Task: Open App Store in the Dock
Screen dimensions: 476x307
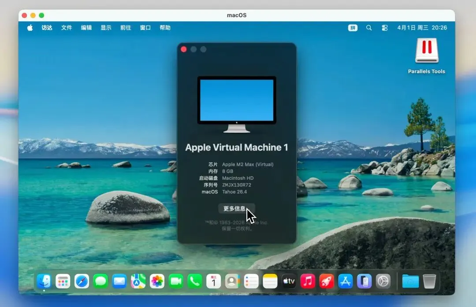Action: [x=345, y=281]
